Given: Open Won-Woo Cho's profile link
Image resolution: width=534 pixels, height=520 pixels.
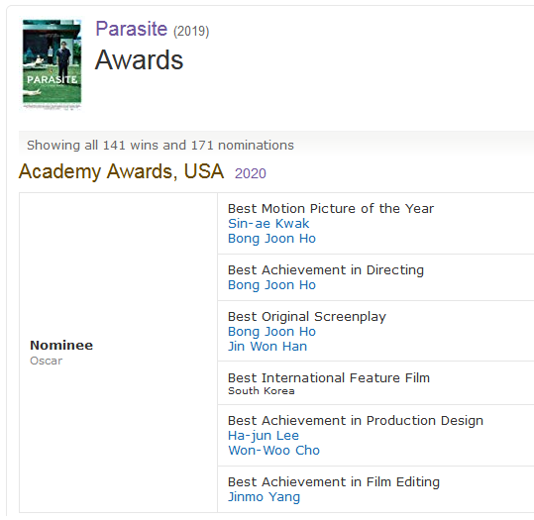Looking at the screenshot, I should point(273,451).
